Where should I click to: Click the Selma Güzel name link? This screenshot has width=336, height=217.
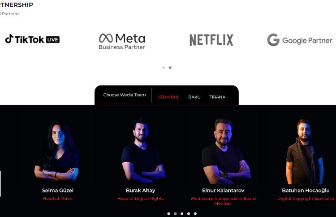coord(58,191)
